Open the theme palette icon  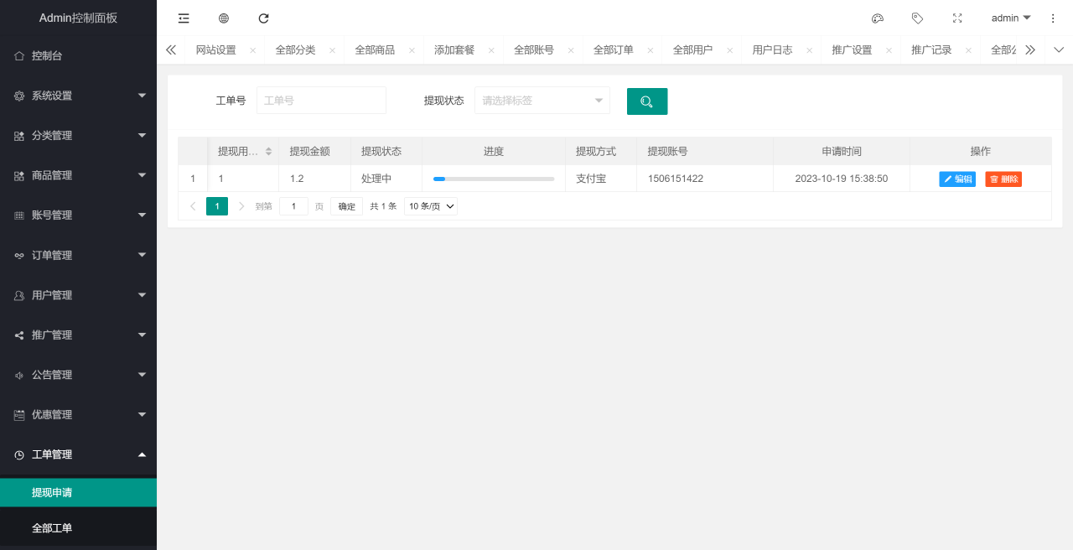(878, 18)
